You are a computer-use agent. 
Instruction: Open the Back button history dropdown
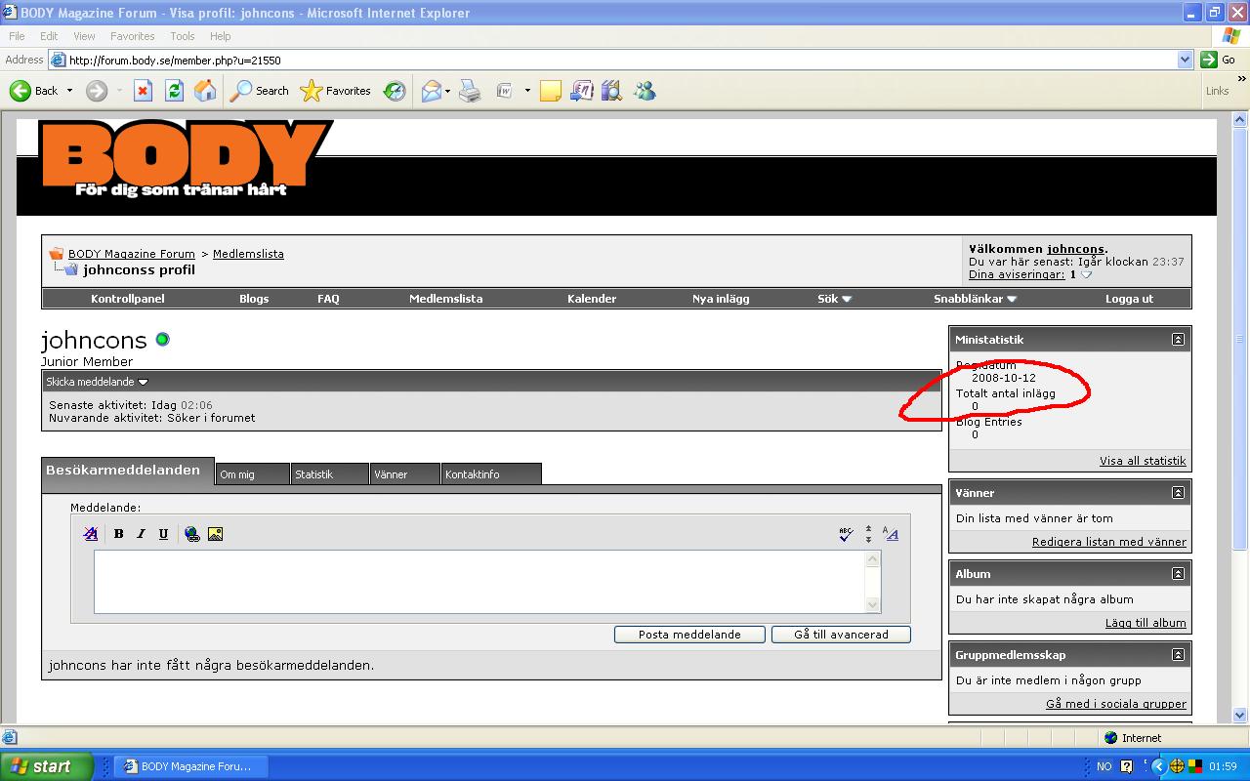[x=69, y=91]
